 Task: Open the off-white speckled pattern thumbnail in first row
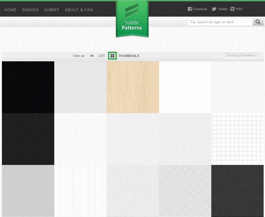(237, 87)
